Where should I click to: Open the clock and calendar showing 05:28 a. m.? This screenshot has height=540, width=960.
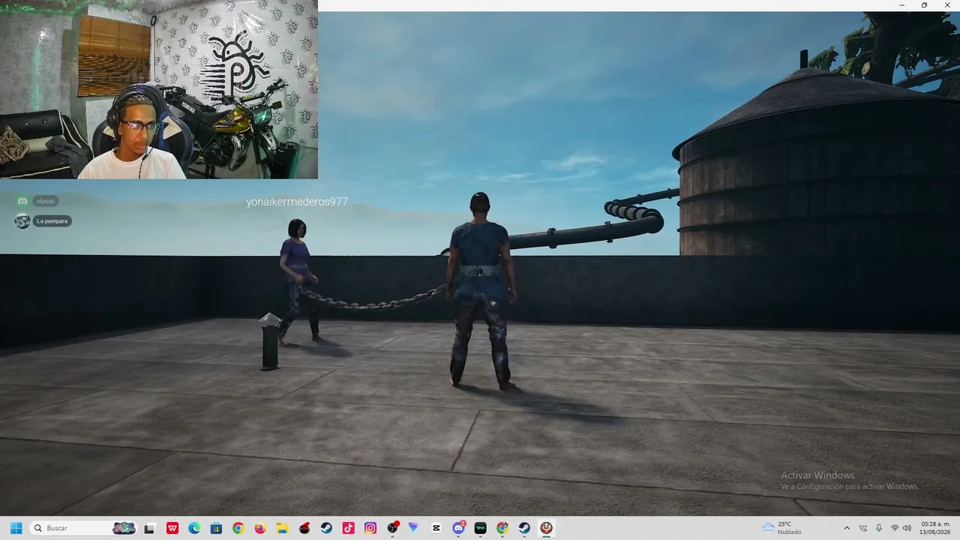[x=934, y=528]
